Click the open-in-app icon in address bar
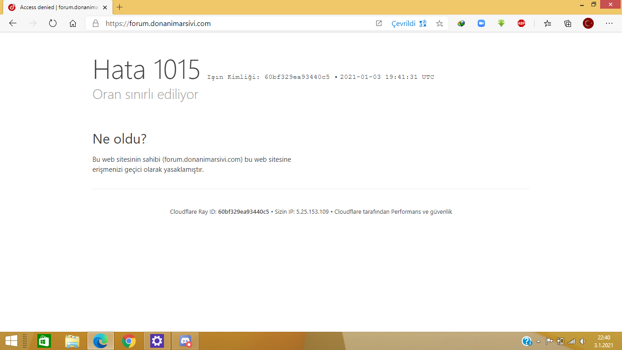Viewport: 622px width, 350px height. pyautogui.click(x=379, y=24)
